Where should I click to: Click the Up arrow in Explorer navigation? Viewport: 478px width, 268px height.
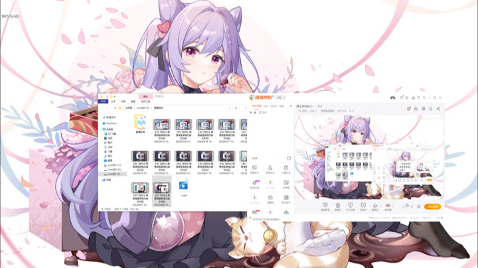[115, 108]
